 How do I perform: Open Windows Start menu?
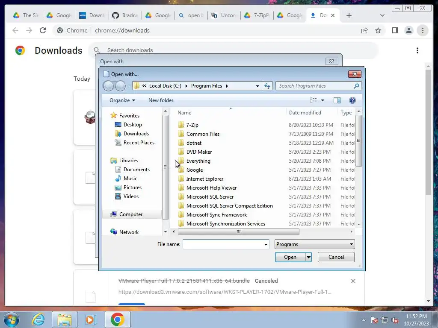pos(12,319)
